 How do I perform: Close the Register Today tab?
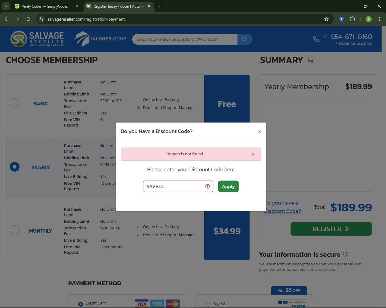point(149,6)
